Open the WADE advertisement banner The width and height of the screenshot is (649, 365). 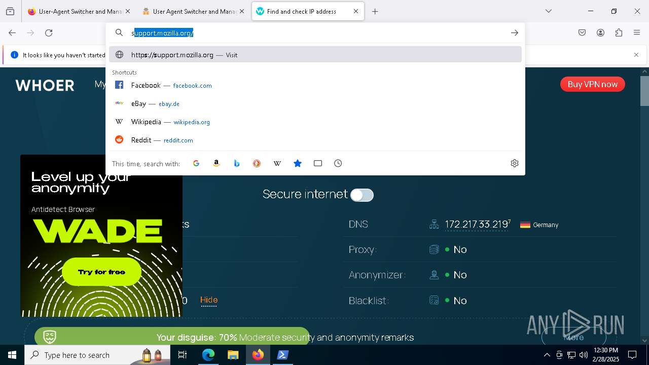101,236
